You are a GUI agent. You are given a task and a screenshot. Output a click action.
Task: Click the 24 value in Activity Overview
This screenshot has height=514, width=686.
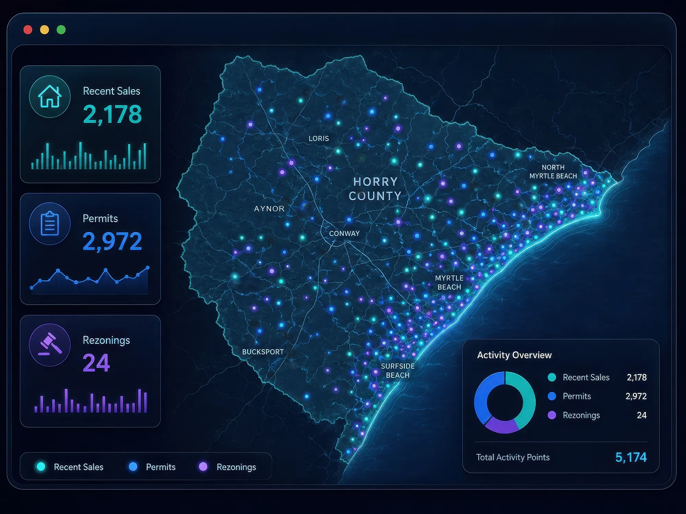641,415
